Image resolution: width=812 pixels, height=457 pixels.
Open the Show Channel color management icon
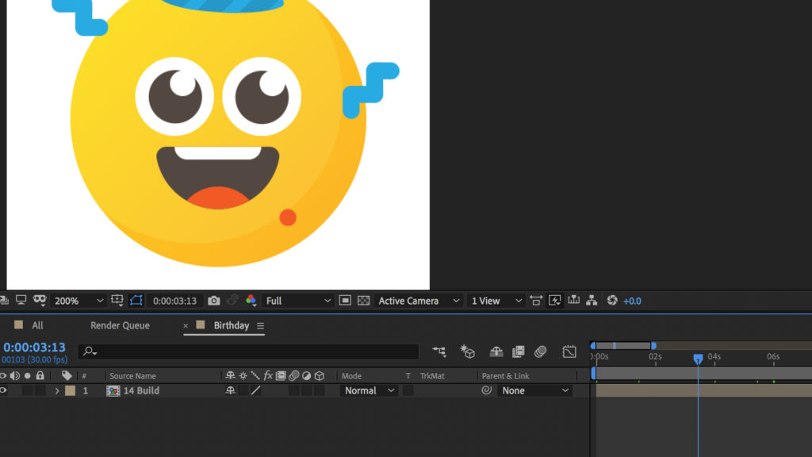(251, 301)
